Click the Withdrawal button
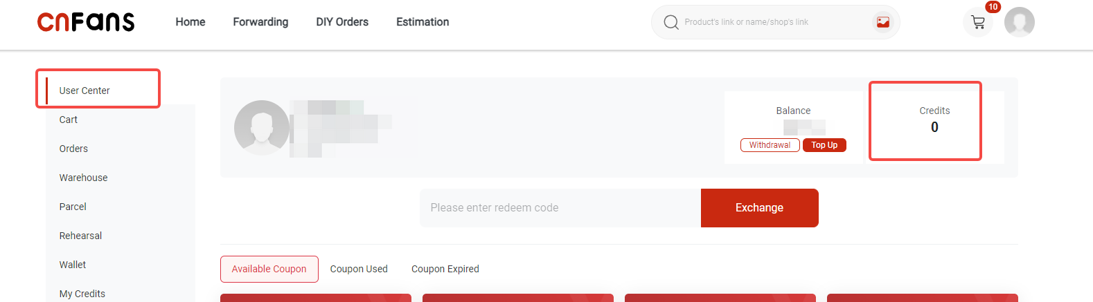Image resolution: width=1093 pixels, height=302 pixels. point(770,145)
